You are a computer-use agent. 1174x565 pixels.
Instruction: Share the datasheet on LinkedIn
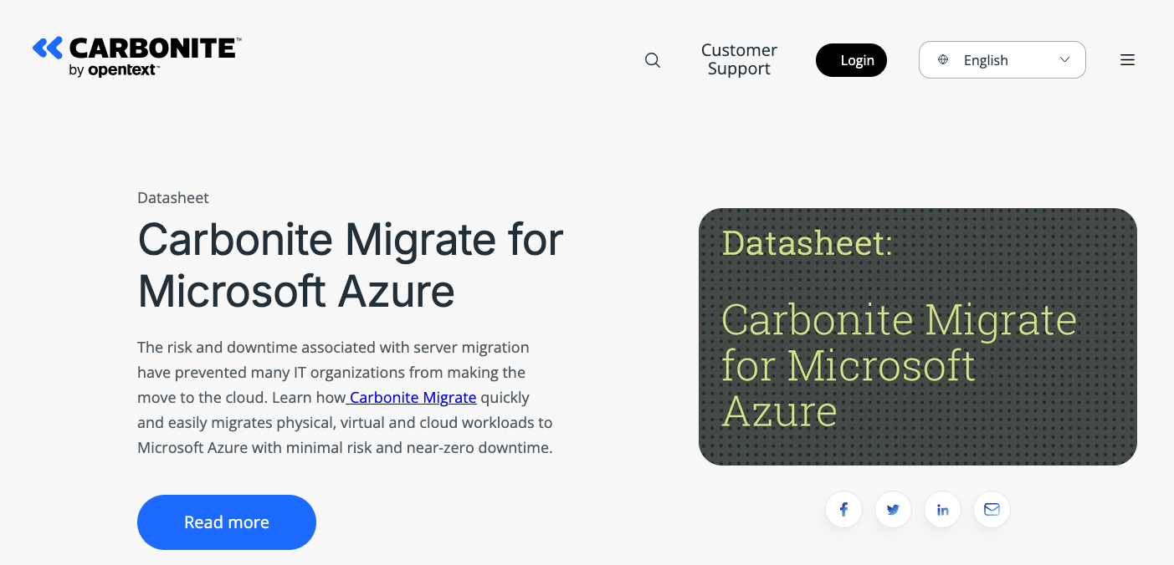(x=942, y=509)
